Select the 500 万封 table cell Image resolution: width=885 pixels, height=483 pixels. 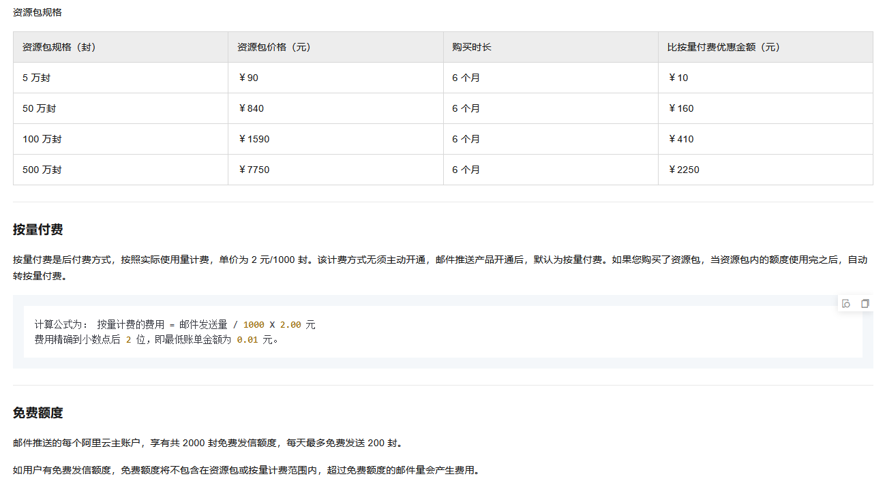pyautogui.click(x=42, y=170)
